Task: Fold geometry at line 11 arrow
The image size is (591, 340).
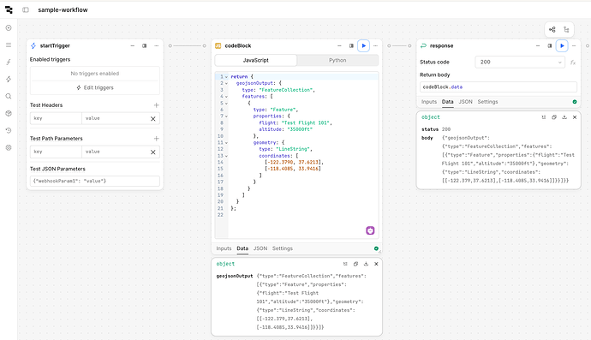Action: coord(226,142)
